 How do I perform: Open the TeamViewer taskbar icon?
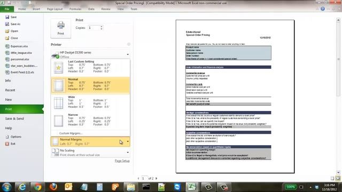[177, 187]
